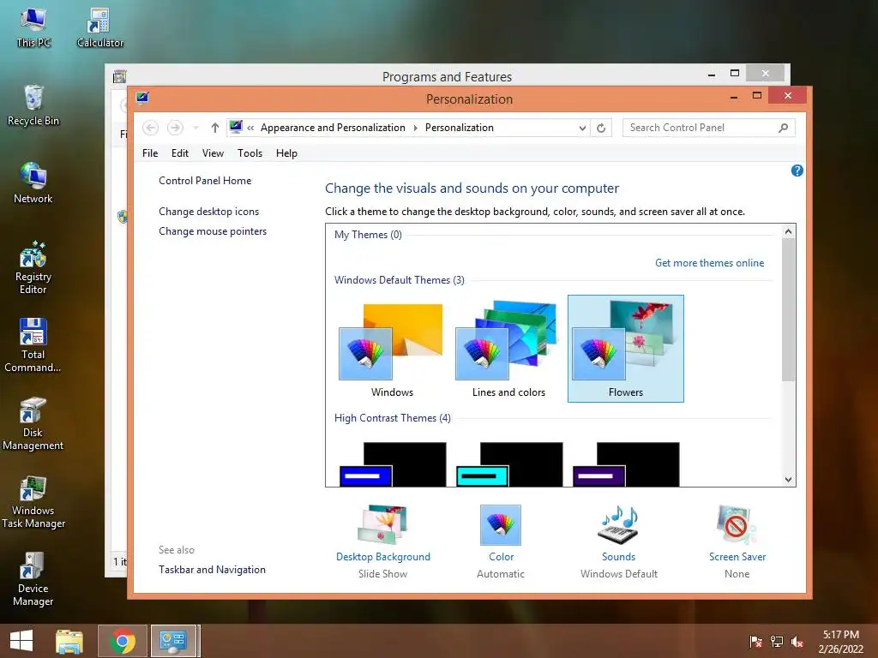Open Taskbar and Navigation link
The height and width of the screenshot is (658, 878).
(x=212, y=569)
